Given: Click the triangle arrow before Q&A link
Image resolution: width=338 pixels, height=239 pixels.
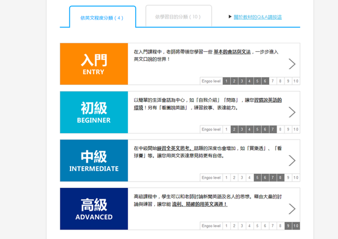Looking at the screenshot, I should pos(230,17).
